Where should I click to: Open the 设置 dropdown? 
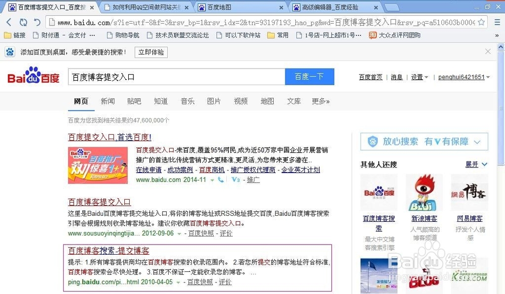(x=419, y=77)
